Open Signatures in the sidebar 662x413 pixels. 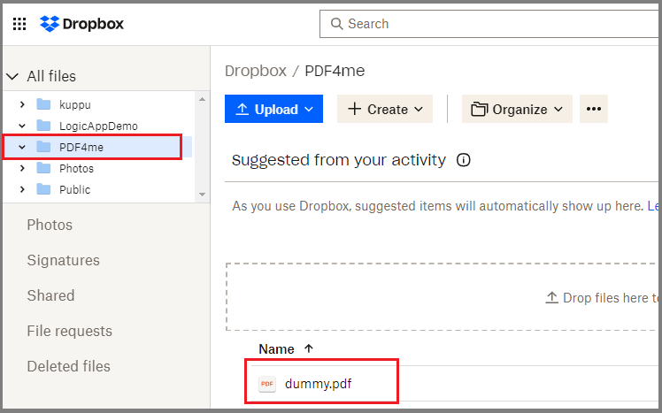64,260
